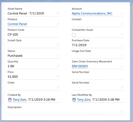Edit the Contact field via pencil icon
Viewport: 133px width, 122px height.
coord(122,24)
